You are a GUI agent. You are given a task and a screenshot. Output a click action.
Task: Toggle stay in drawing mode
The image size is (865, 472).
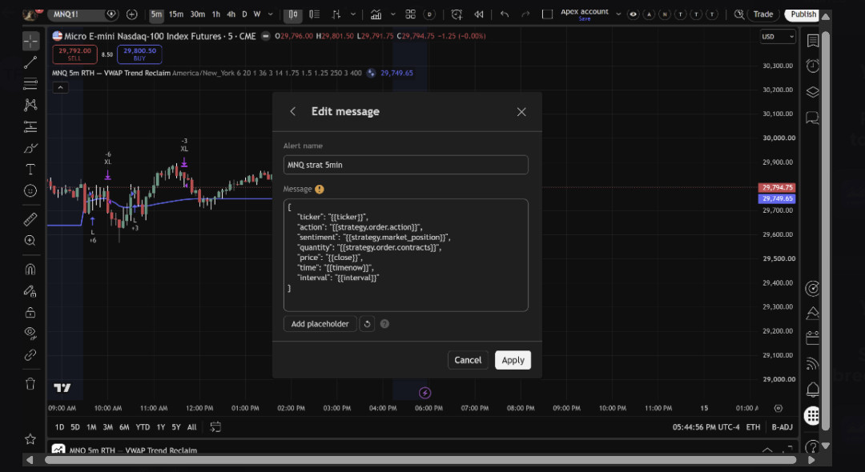coord(30,291)
